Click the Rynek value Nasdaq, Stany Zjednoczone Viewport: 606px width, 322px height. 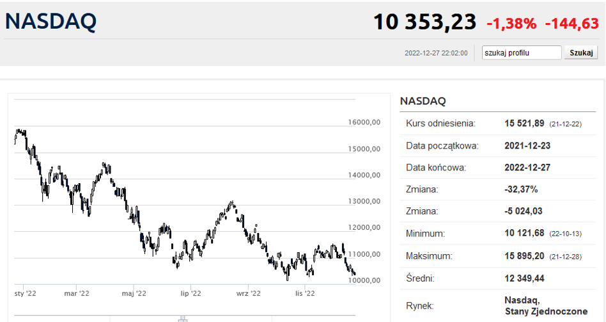546,306
